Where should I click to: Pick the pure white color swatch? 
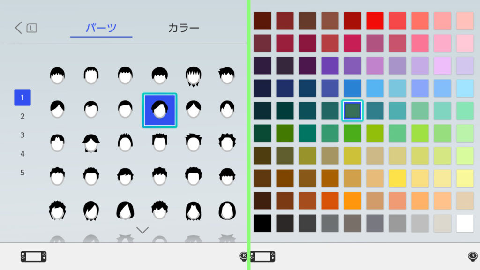465,223
